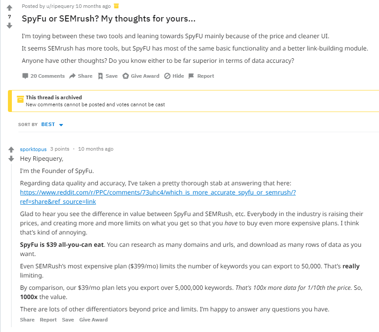This screenshot has width=379, height=332.
Task: Click Share under sporktopus's comment
Action: click(27, 320)
